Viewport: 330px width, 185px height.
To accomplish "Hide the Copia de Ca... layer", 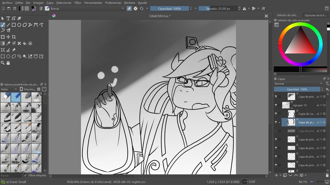I will pos(276,114).
